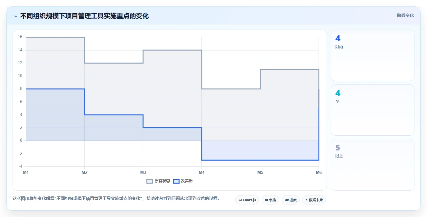Click the lightning icon beside the title
Screen dimensions: 427x217
coord(15,16)
